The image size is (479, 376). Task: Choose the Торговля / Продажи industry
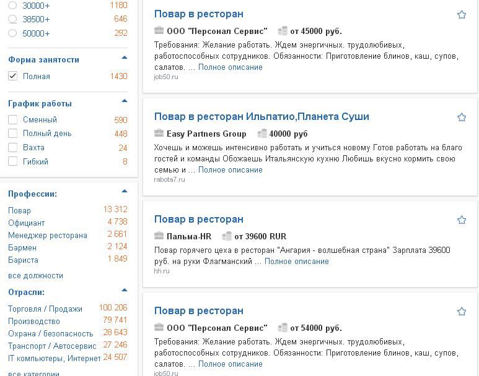point(45,309)
